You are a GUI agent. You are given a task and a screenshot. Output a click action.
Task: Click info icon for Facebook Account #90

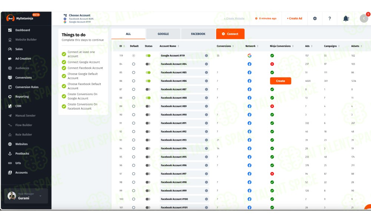(206, 115)
